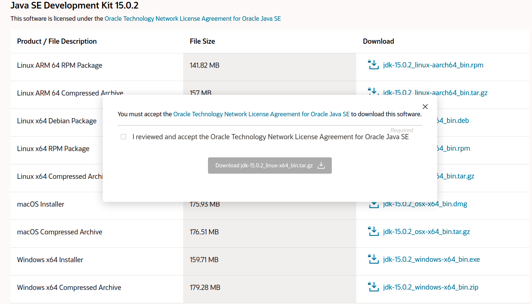Select 'Linux ARM 64 RPM Package' text

click(x=60, y=65)
